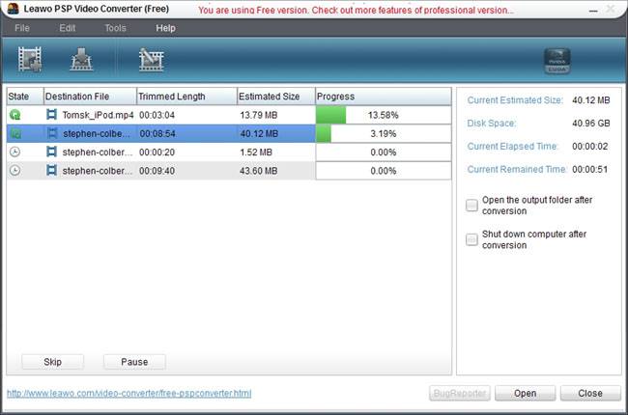Image resolution: width=628 pixels, height=415 pixels.
Task: Click the 0.00% progress bar of 1.52 MB row
Action: (x=384, y=152)
